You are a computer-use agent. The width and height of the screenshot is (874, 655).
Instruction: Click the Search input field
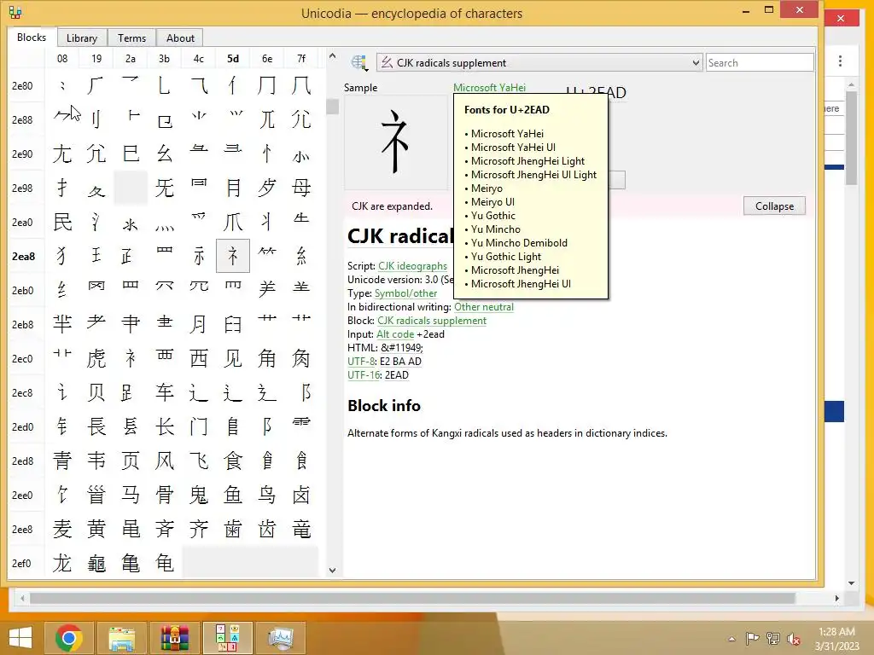759,63
